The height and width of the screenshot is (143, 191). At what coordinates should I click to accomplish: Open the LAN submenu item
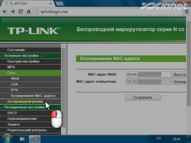(x=14, y=84)
